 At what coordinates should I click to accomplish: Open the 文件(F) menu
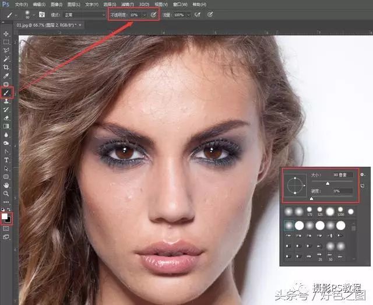[x=22, y=4]
